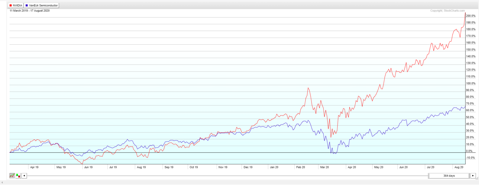The width and height of the screenshot is (479, 187).
Task: Click the right arrow on the date slider
Action: (473, 176)
